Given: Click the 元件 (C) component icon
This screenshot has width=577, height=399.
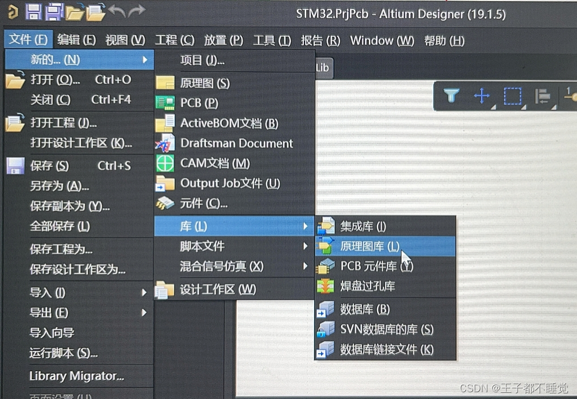Looking at the screenshot, I should click(x=165, y=203).
